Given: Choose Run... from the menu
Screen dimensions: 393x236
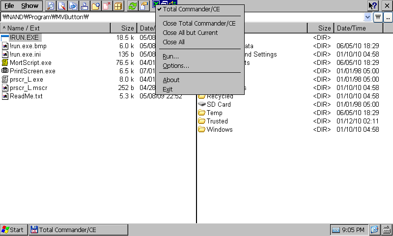Looking at the screenshot, I should point(200,57).
